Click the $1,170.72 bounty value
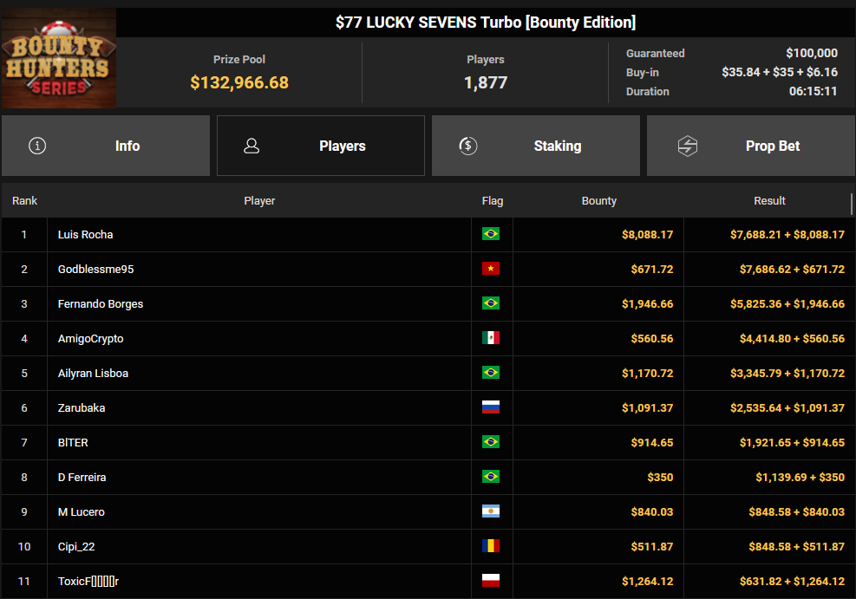 click(x=648, y=373)
